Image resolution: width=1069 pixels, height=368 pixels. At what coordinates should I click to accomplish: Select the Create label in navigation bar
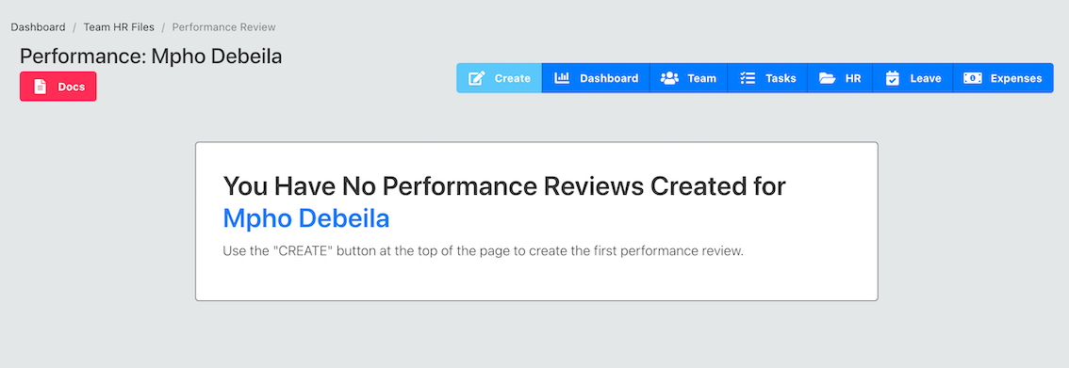(513, 78)
